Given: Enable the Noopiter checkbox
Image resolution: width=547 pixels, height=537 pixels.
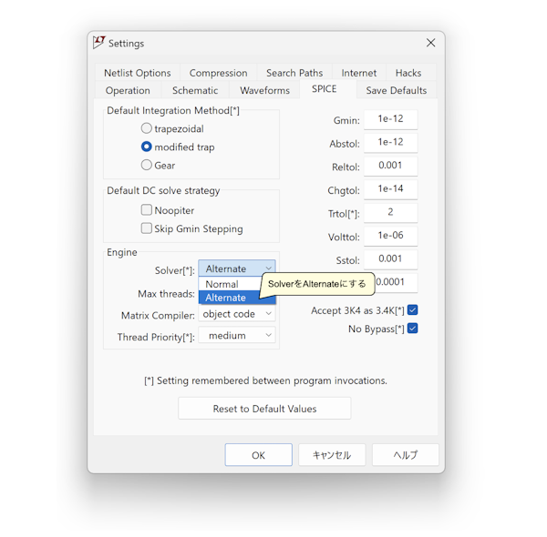Looking at the screenshot, I should 147,210.
